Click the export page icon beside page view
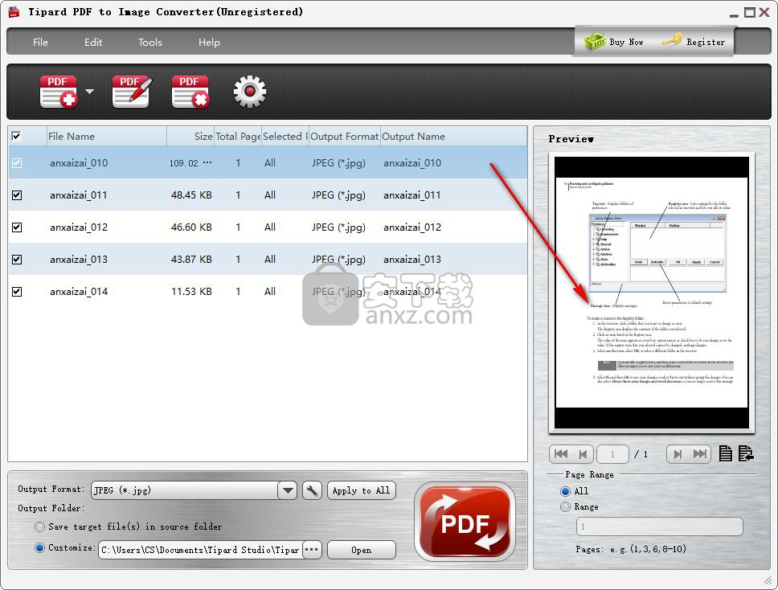778x590 pixels. 746,453
